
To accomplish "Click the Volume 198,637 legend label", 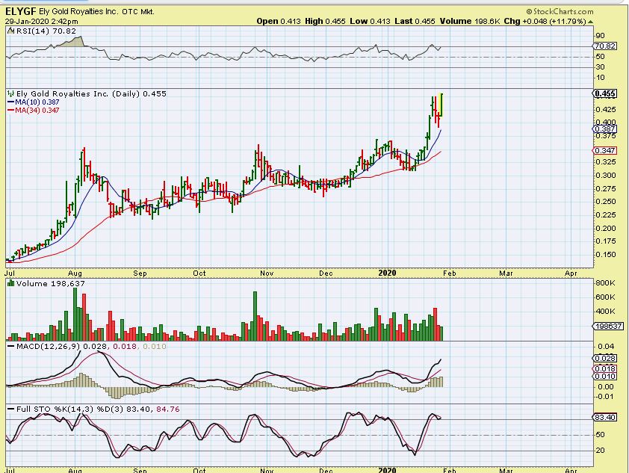I will [51, 284].
